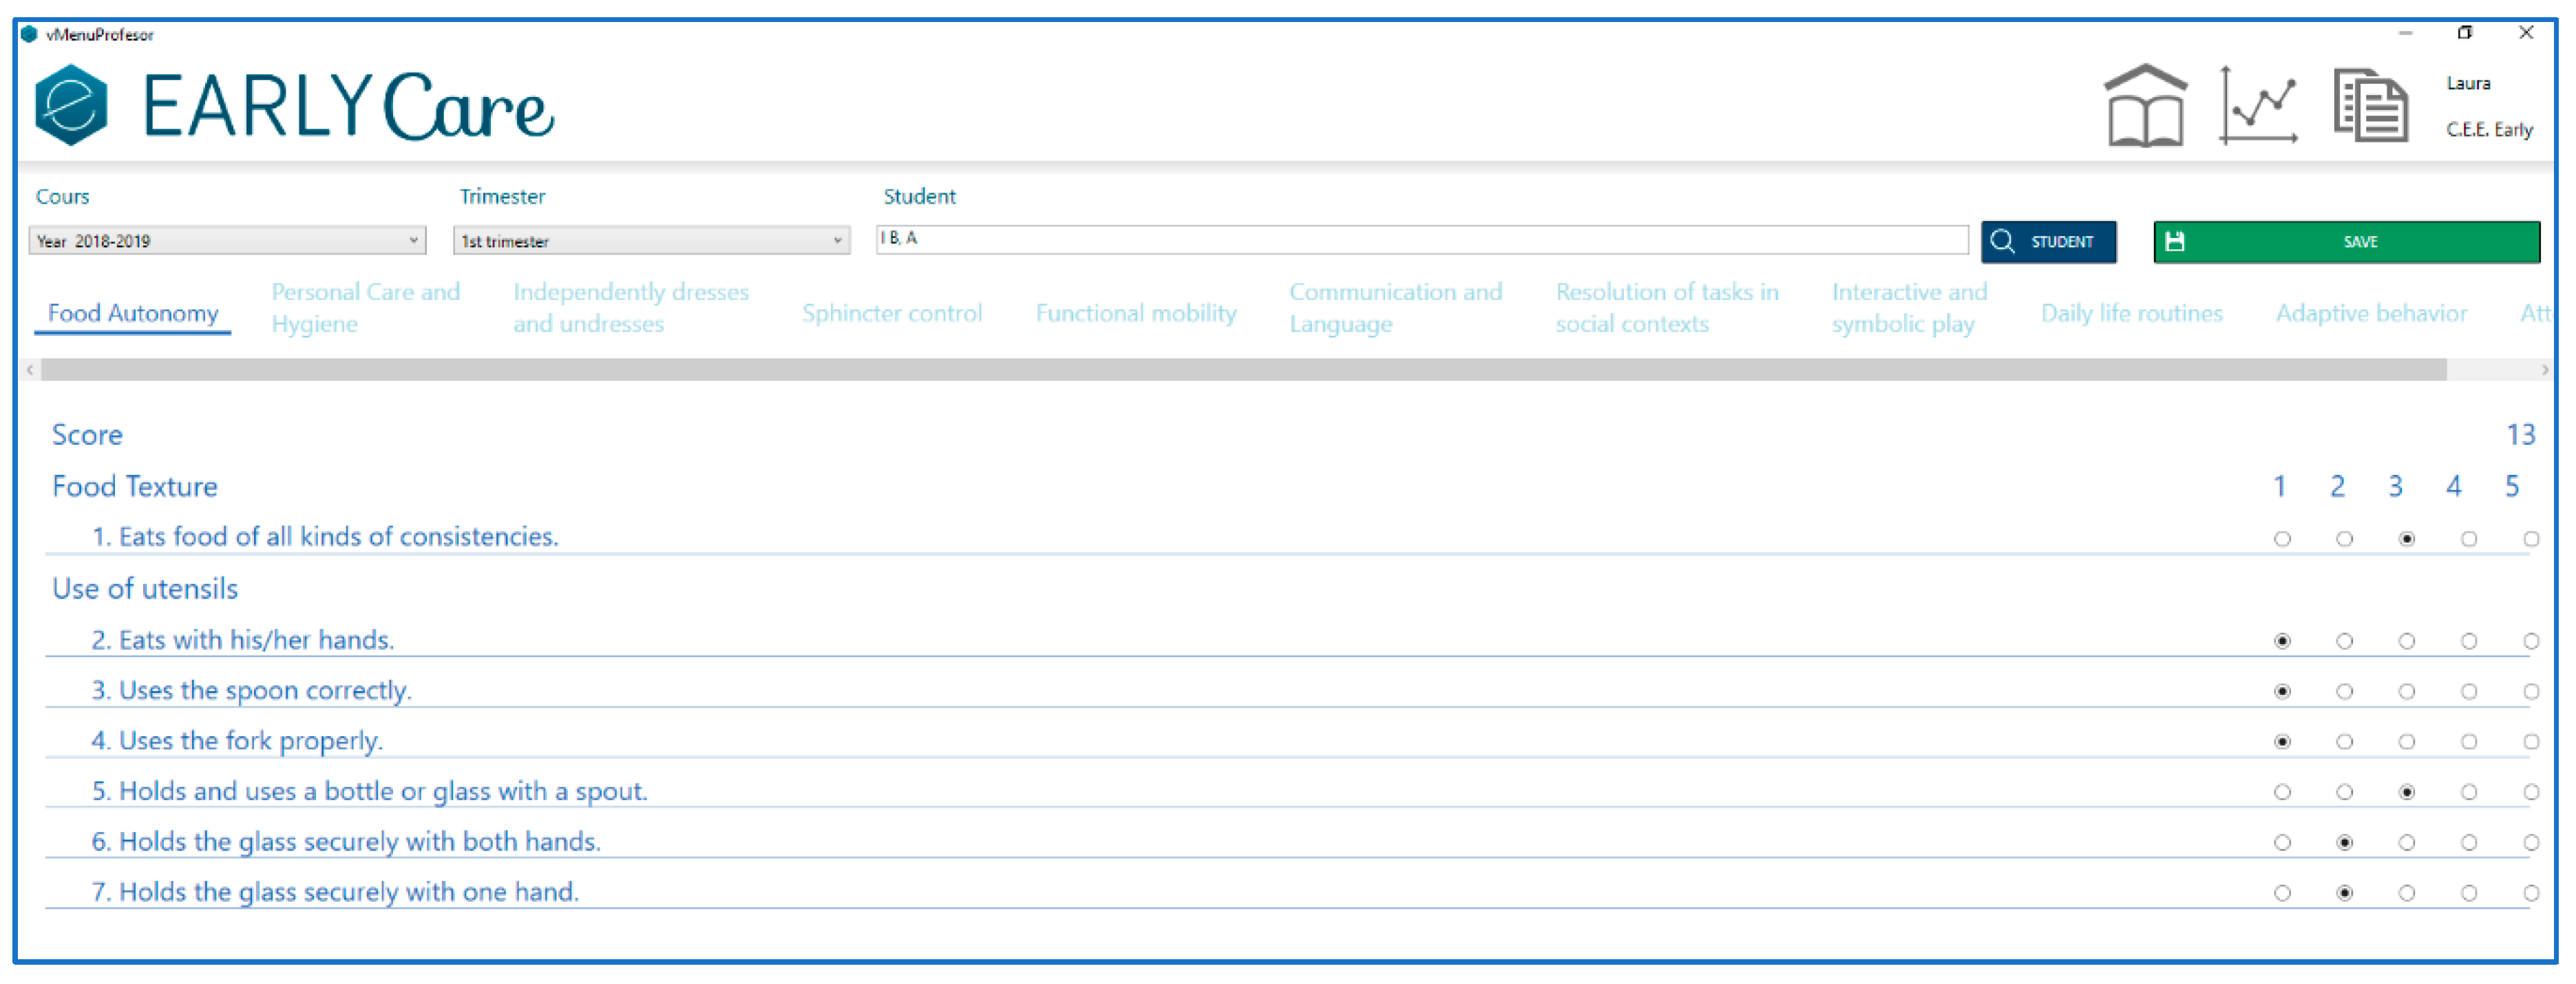Open the documents report icon
The height and width of the screenshot is (984, 2576).
(2370, 107)
